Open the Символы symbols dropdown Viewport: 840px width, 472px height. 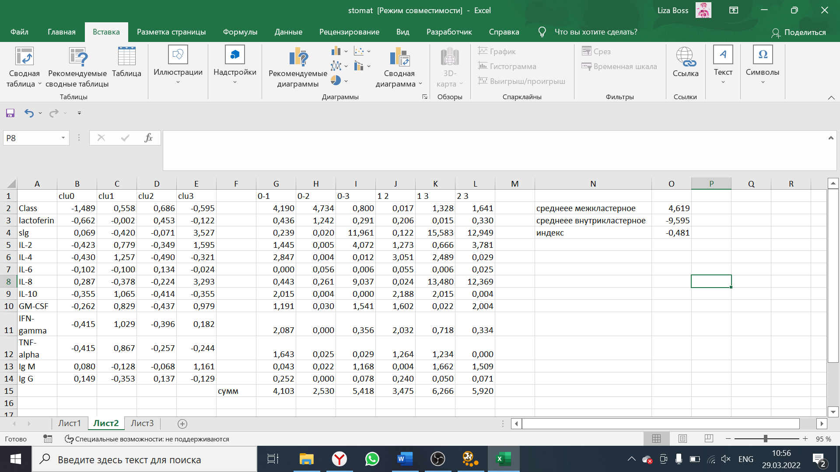(x=763, y=66)
